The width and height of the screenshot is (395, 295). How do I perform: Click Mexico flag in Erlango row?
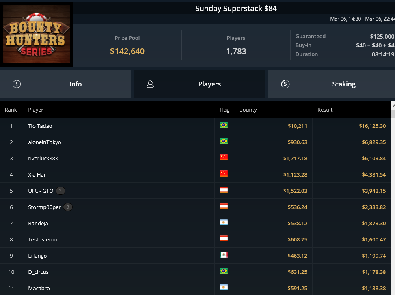coord(223,255)
